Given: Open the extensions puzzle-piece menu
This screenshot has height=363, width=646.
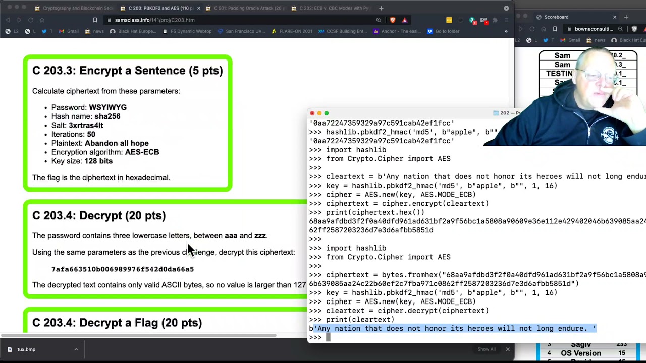Looking at the screenshot, I should pyautogui.click(x=495, y=20).
